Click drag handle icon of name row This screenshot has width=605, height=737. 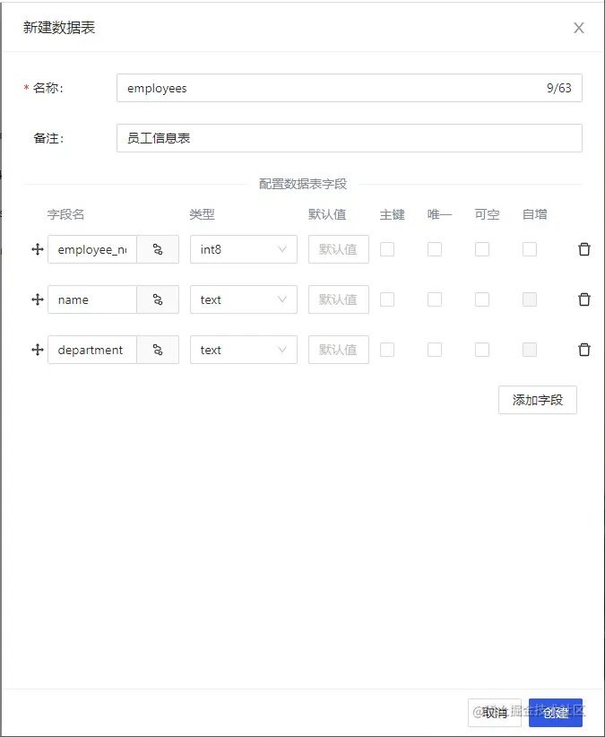(x=38, y=299)
